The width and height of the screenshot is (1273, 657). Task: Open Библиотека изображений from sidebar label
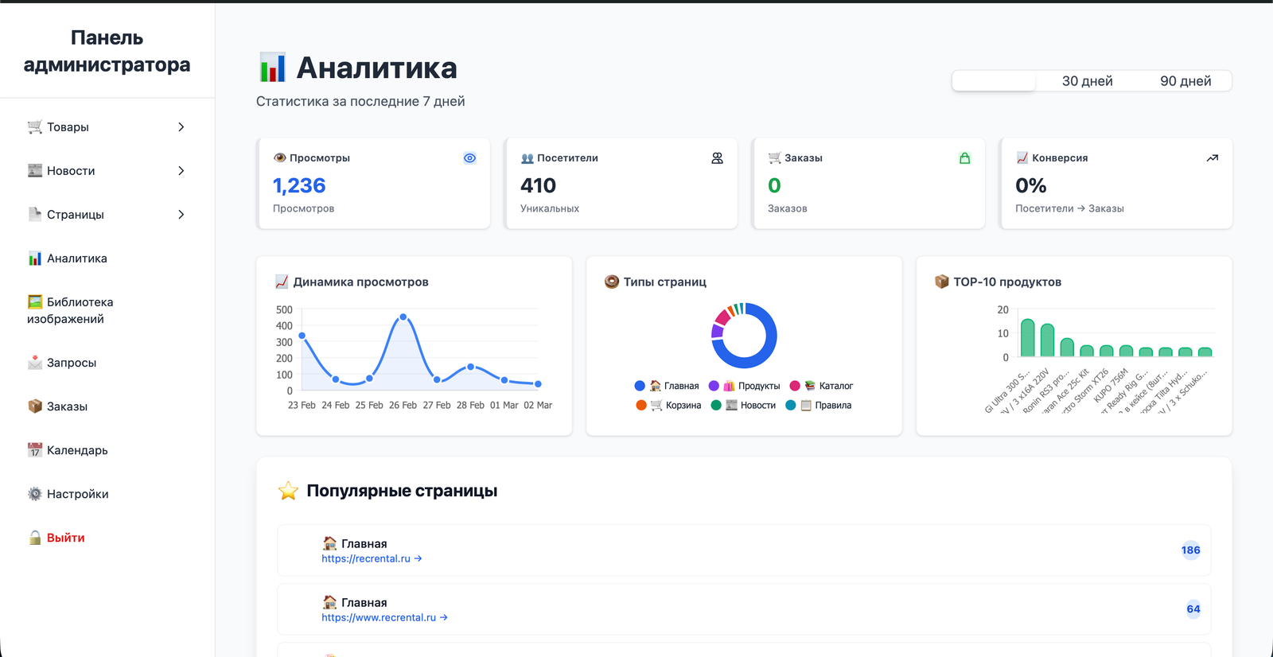[70, 310]
